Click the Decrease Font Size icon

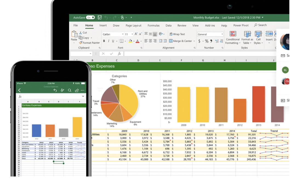pyautogui.click(x=141, y=34)
